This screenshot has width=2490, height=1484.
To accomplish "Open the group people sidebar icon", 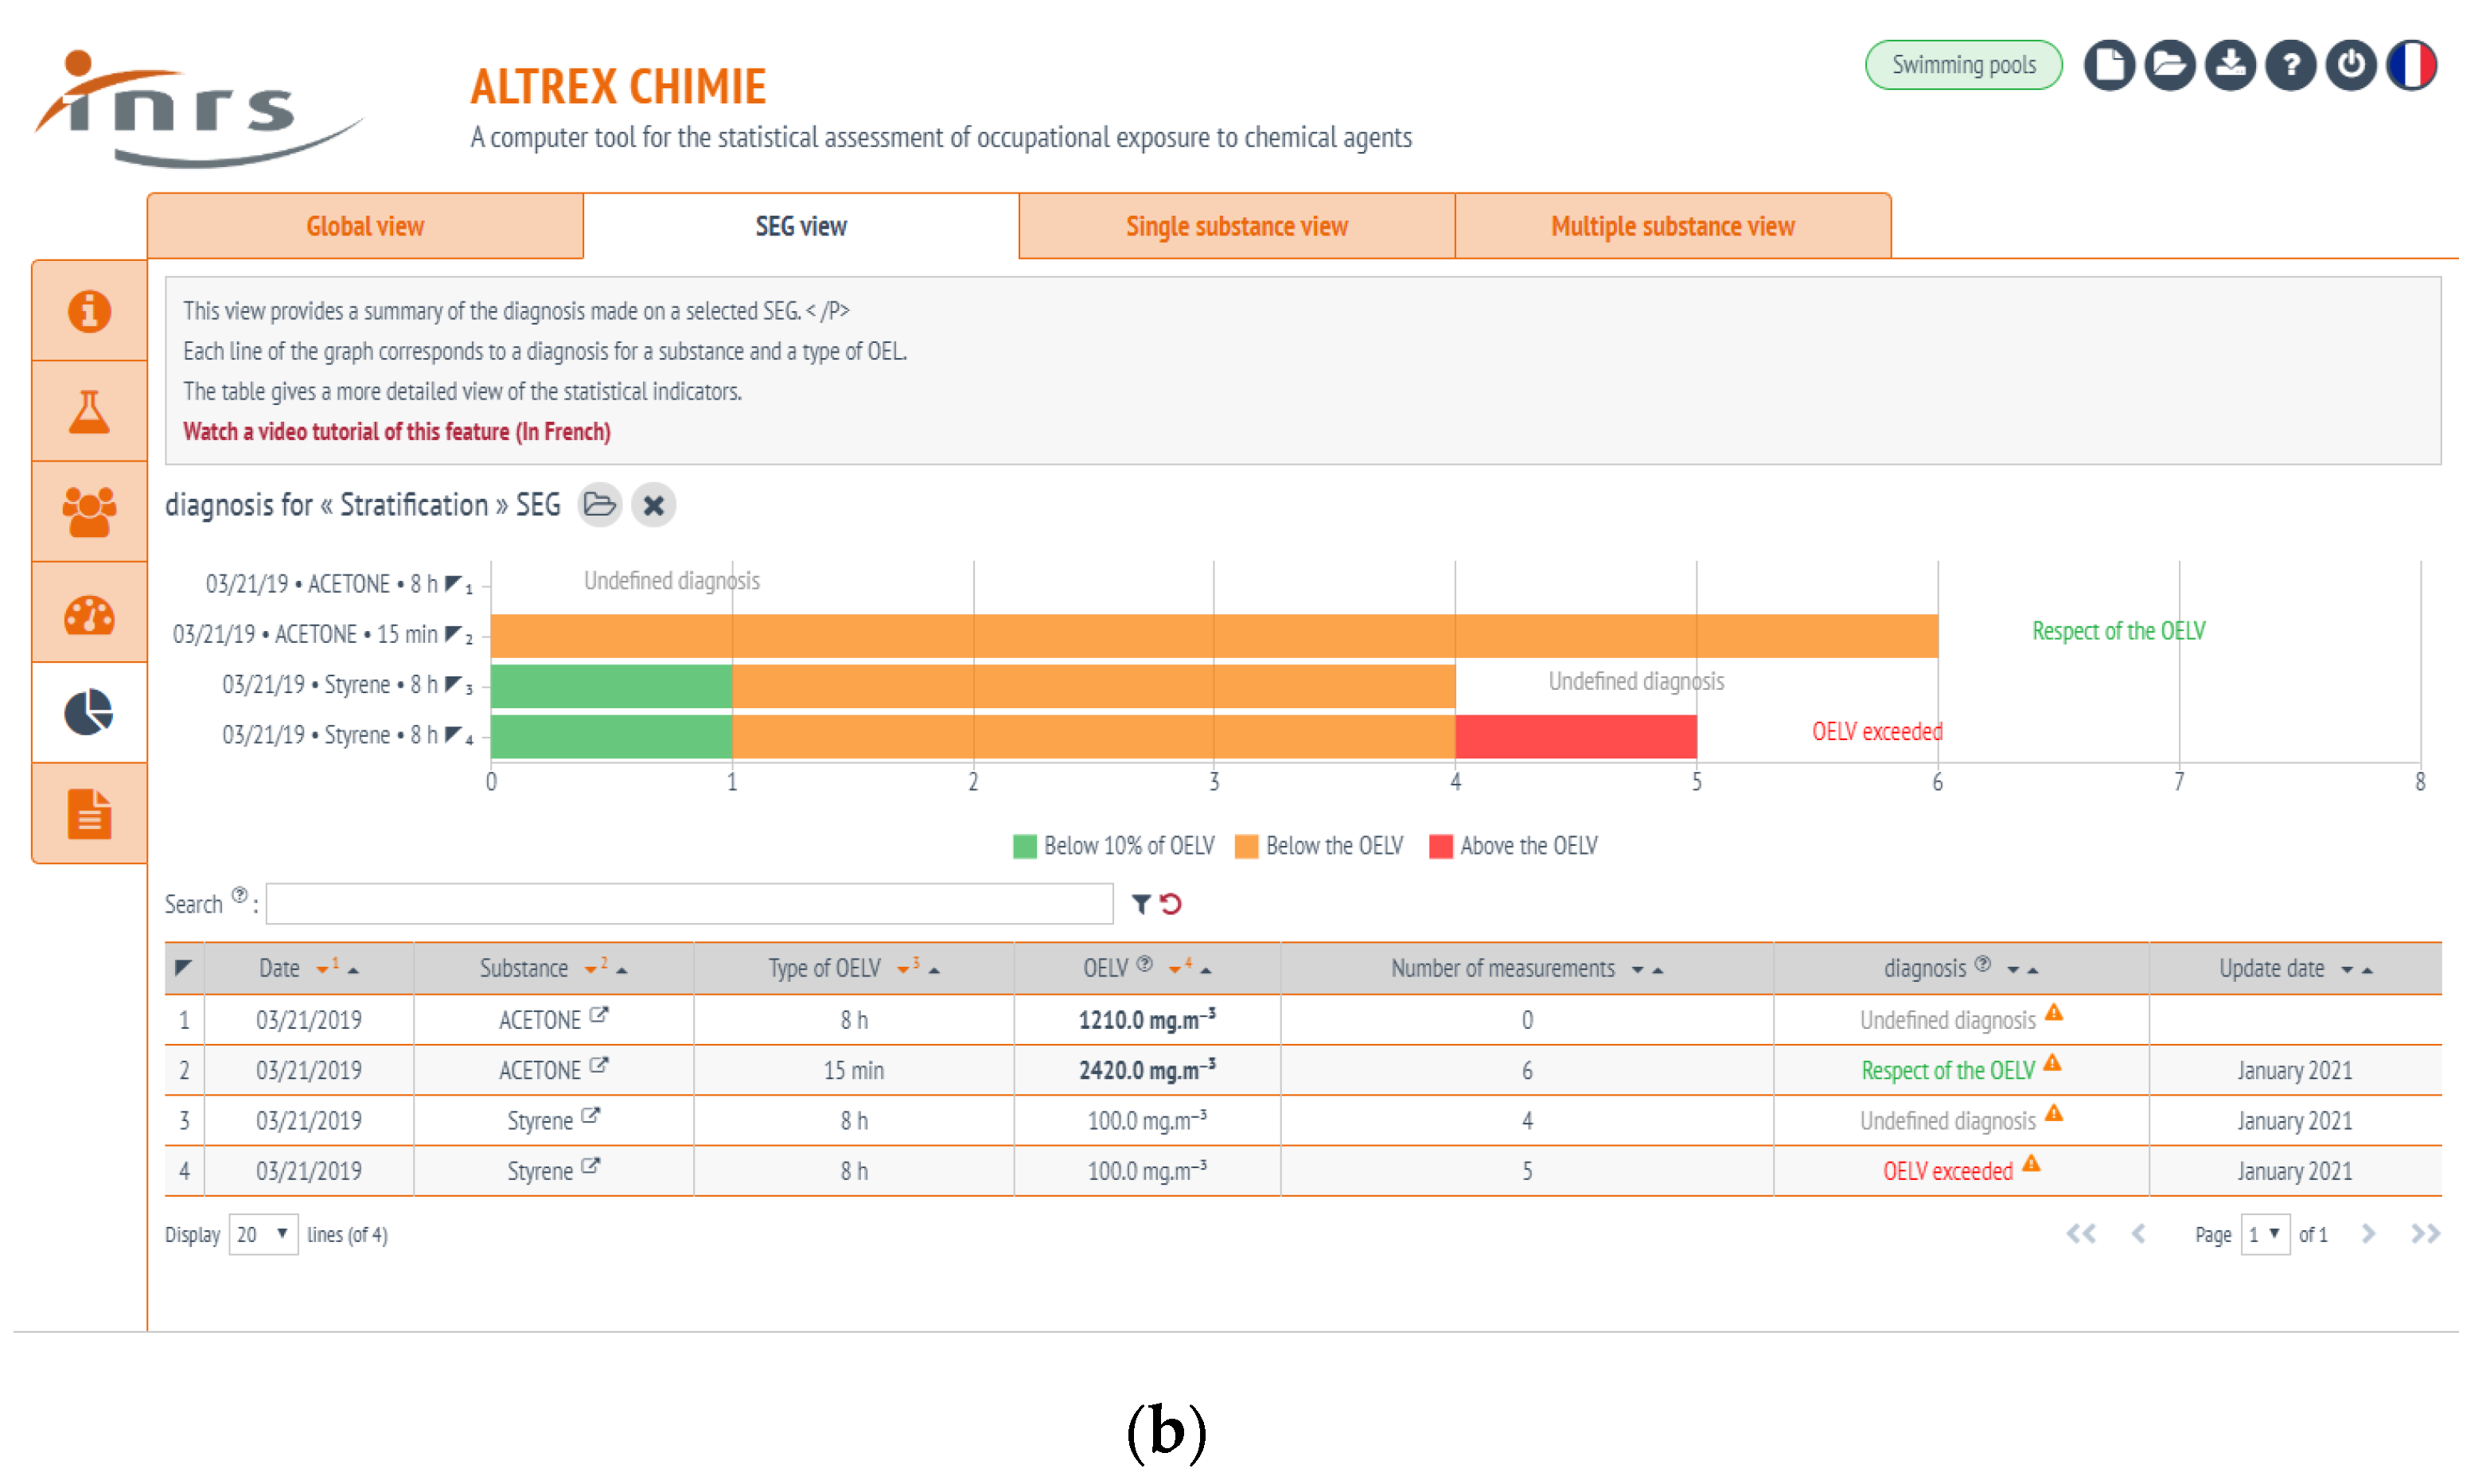I will click(89, 512).
